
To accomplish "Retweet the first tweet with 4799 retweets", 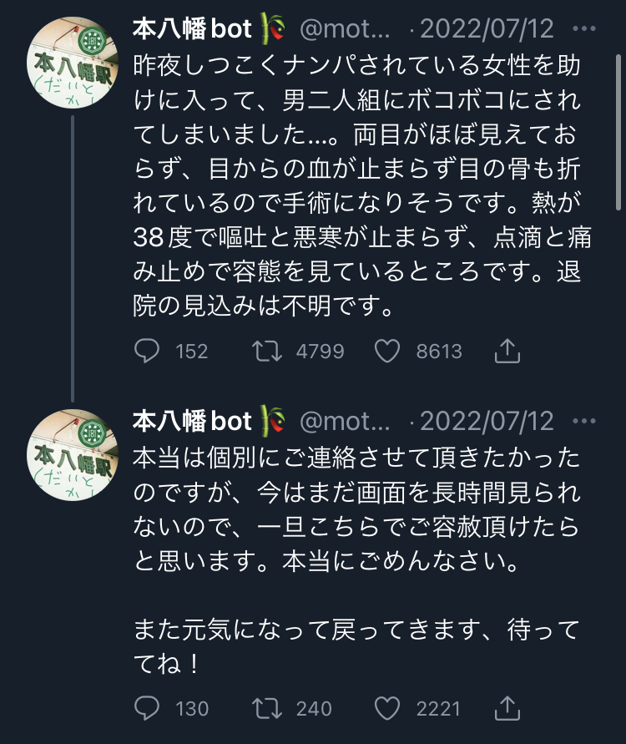I will (x=267, y=352).
